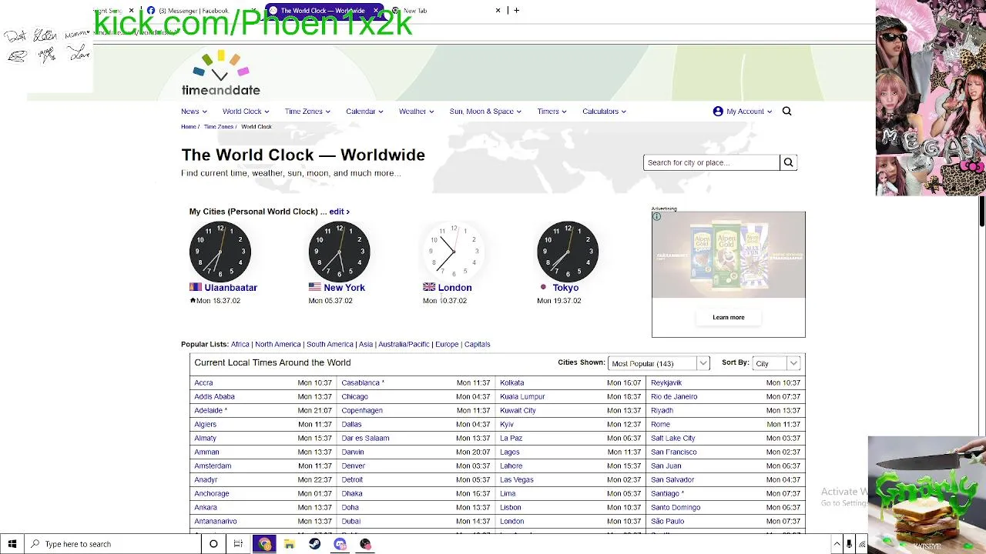Open the Australia/Pacific popular list
This screenshot has width=986, height=554.
coord(404,344)
